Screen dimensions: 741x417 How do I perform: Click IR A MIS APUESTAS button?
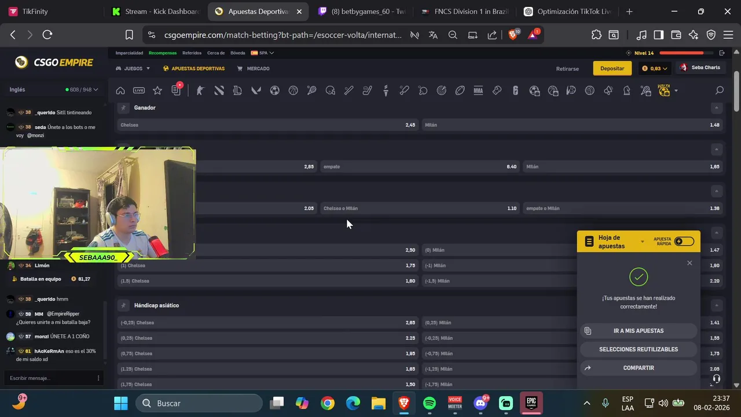[639, 331]
